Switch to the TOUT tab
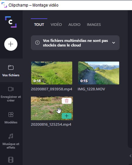Viewport: 132px width, 165px height. coord(39,25)
